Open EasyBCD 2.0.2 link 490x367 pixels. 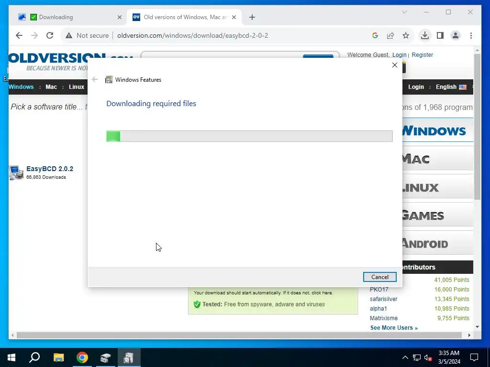[50, 169]
